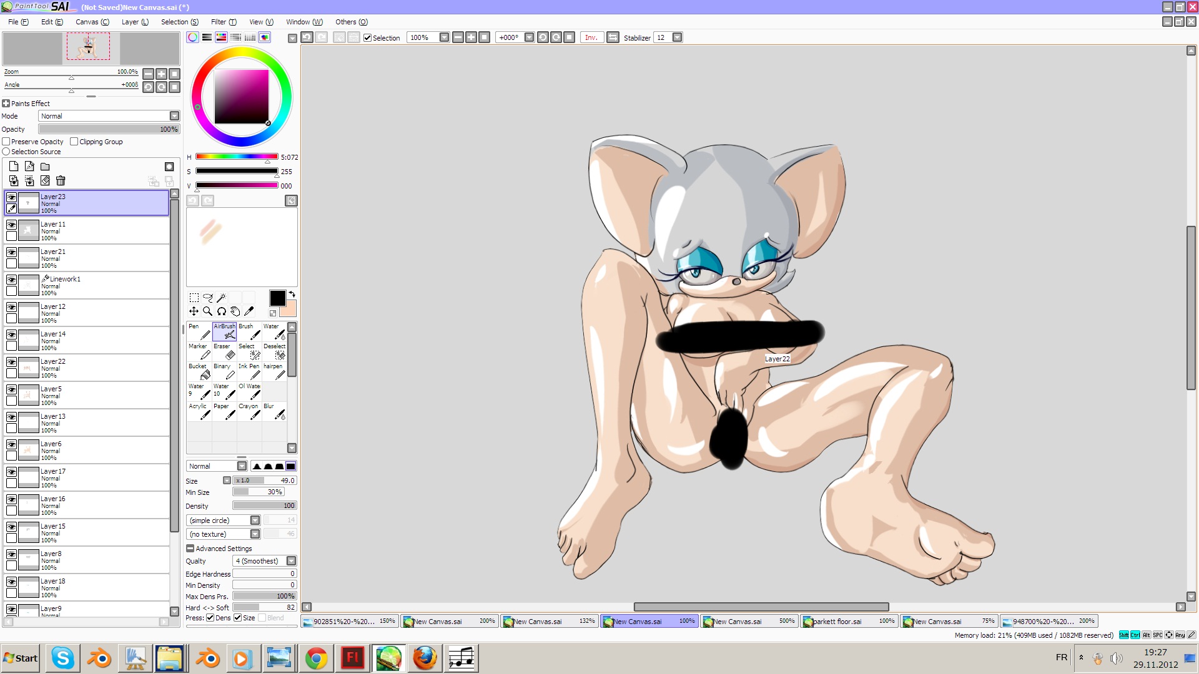Open the Filter menu
This screenshot has height=674, width=1199.
click(x=223, y=22)
